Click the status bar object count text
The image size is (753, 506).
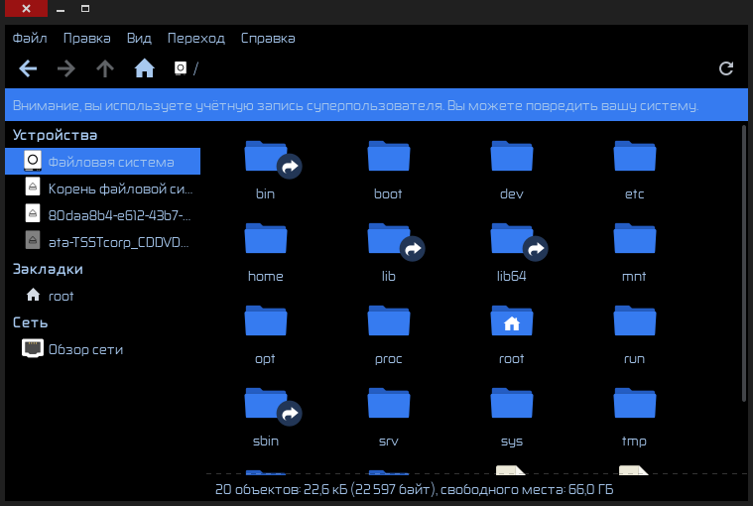click(414, 489)
